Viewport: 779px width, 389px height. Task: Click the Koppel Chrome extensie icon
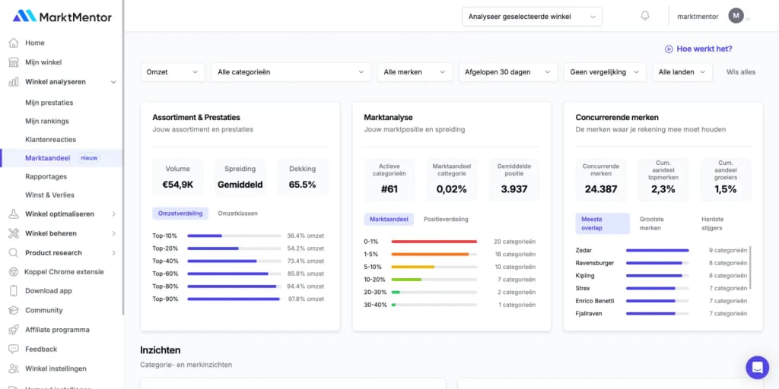click(13, 272)
